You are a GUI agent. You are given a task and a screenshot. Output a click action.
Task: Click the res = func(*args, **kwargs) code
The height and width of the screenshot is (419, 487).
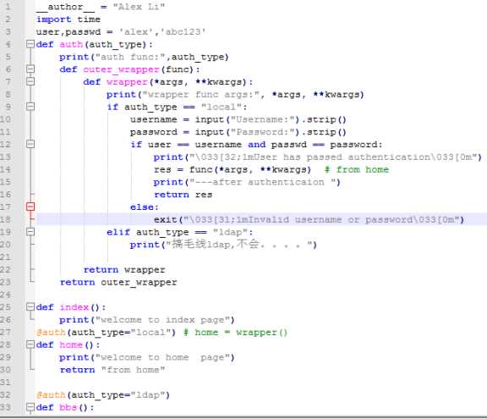pos(233,169)
